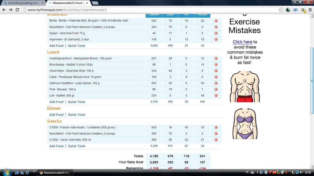This screenshot has width=314, height=176.
Task: Go back to the previous page
Action: pos(4,10)
